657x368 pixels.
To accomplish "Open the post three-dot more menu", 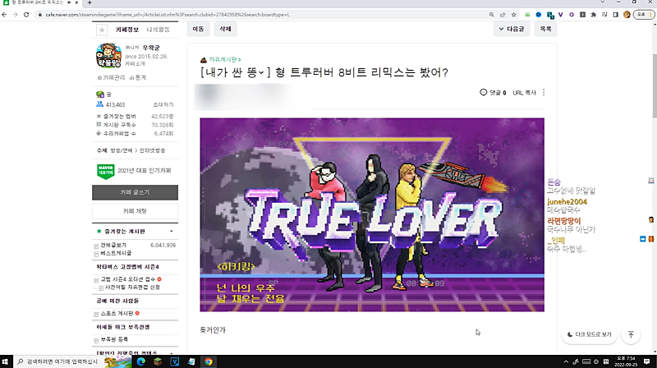I will pos(544,92).
